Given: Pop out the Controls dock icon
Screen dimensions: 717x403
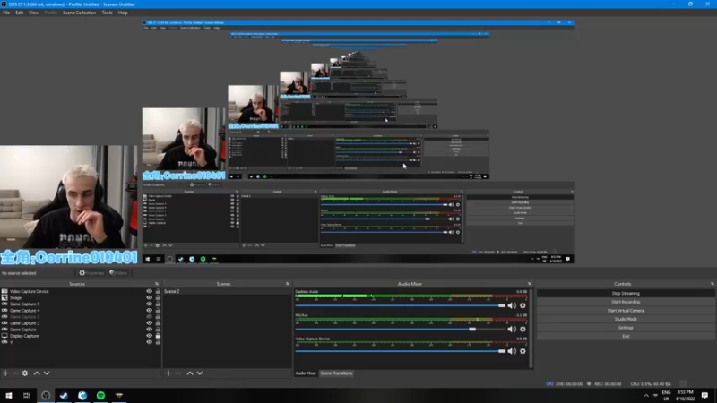Looking at the screenshot, I should [712, 284].
